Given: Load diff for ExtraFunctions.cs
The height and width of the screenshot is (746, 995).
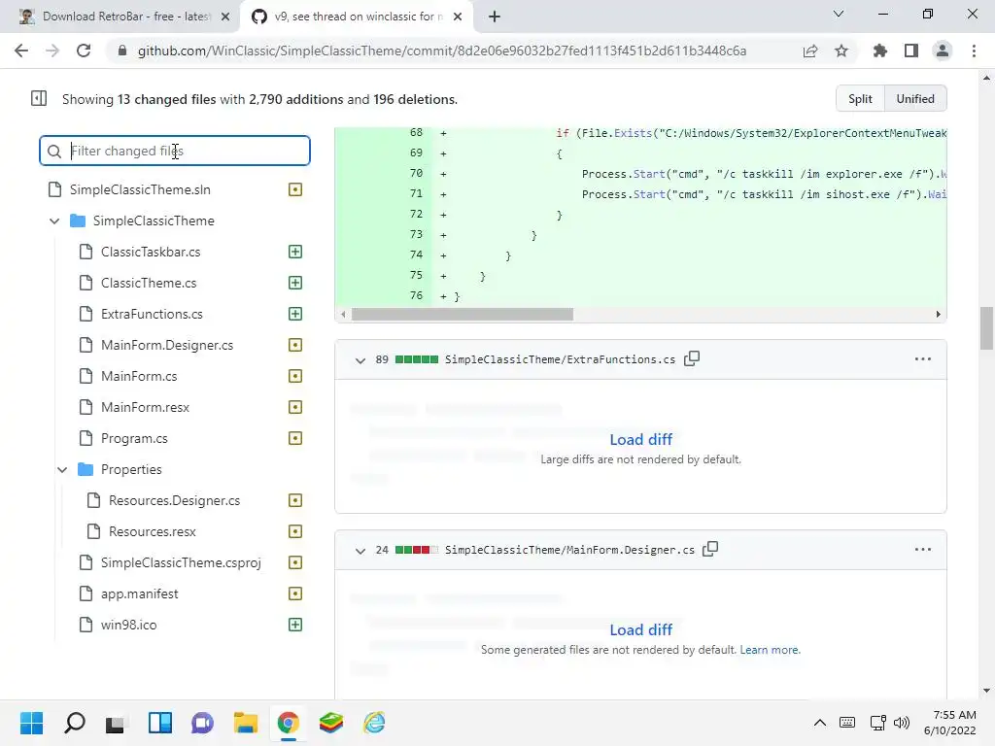Looking at the screenshot, I should click(640, 439).
